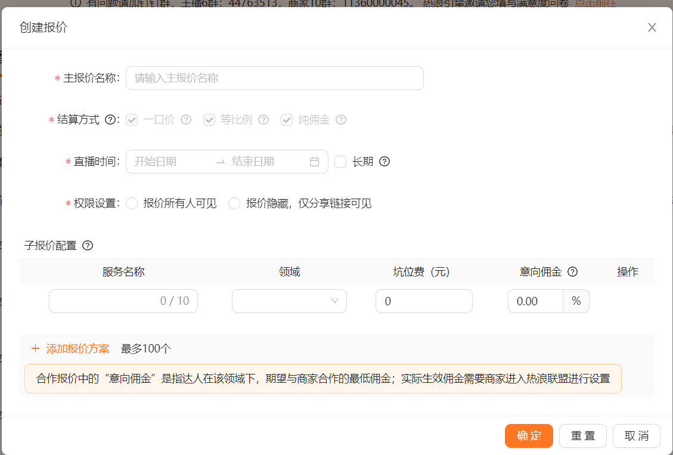673x455 pixels.
Task: Click help icon beside 意向佣金 header
Action: [573, 272]
